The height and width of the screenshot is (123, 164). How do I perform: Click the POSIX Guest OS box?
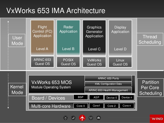(68, 62)
